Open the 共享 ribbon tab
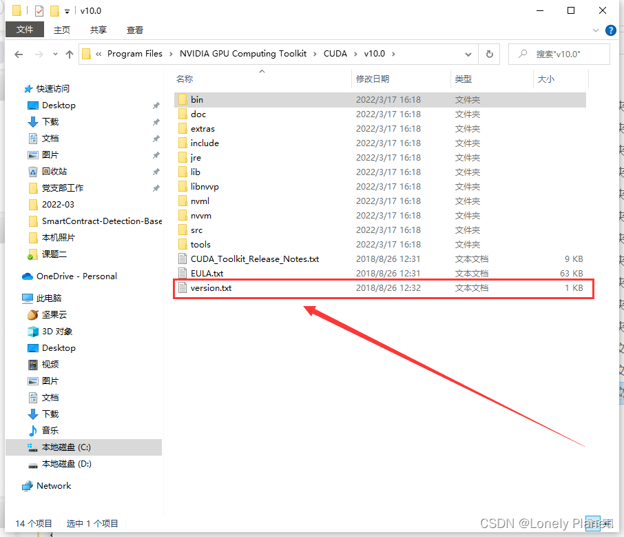 tap(98, 30)
